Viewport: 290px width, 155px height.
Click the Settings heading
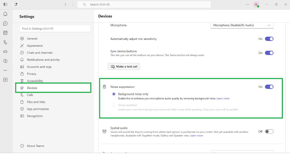[x=27, y=17]
